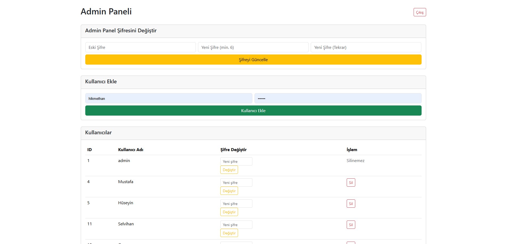Focus the masked password field in Kullanıcı Ekle
This screenshot has width=505, height=244.
click(338, 98)
